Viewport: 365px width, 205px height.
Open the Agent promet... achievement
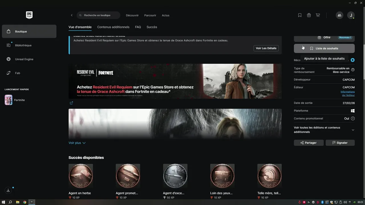point(128,181)
